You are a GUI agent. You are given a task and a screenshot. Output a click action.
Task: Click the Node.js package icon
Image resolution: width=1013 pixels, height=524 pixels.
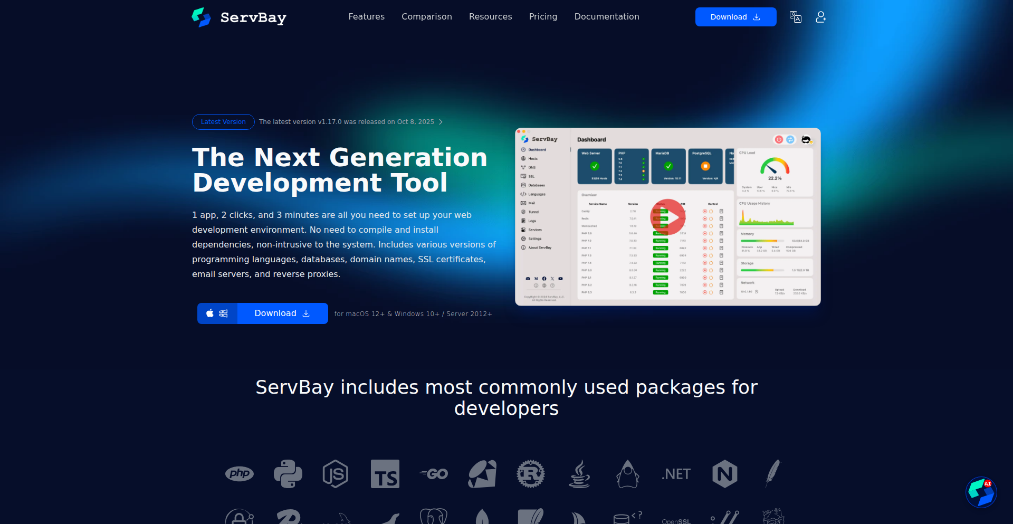pyautogui.click(x=336, y=474)
